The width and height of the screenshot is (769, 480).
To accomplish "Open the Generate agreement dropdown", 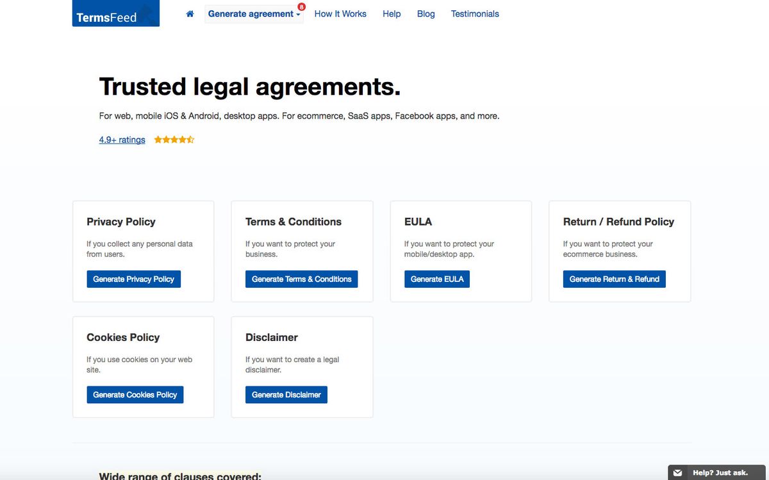I will click(250, 13).
